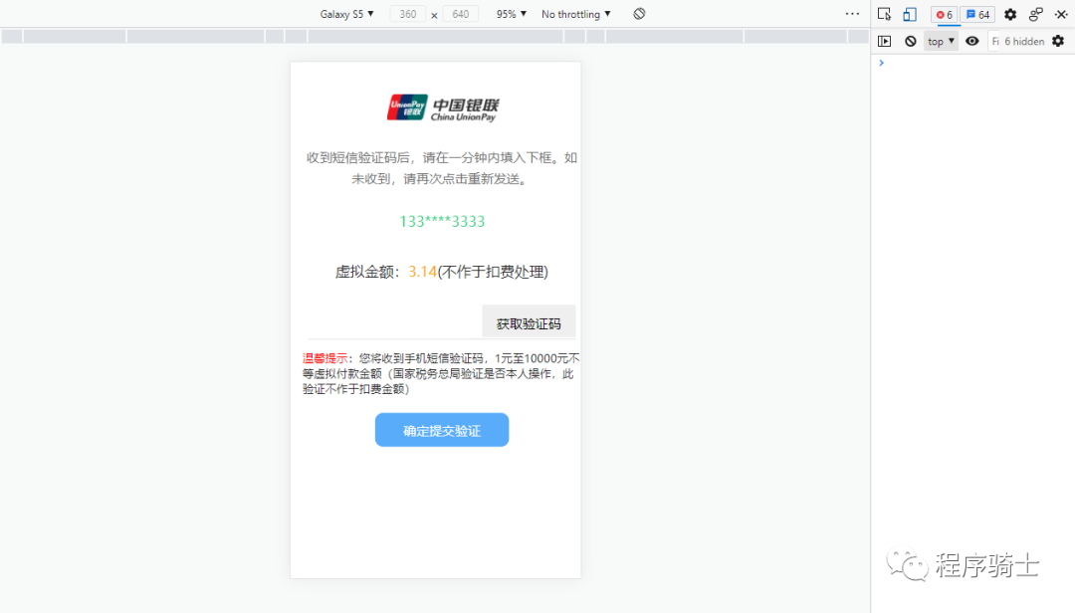Show the 6 hidden console messages
Screen dimensions: 1075x613
coord(1024,40)
